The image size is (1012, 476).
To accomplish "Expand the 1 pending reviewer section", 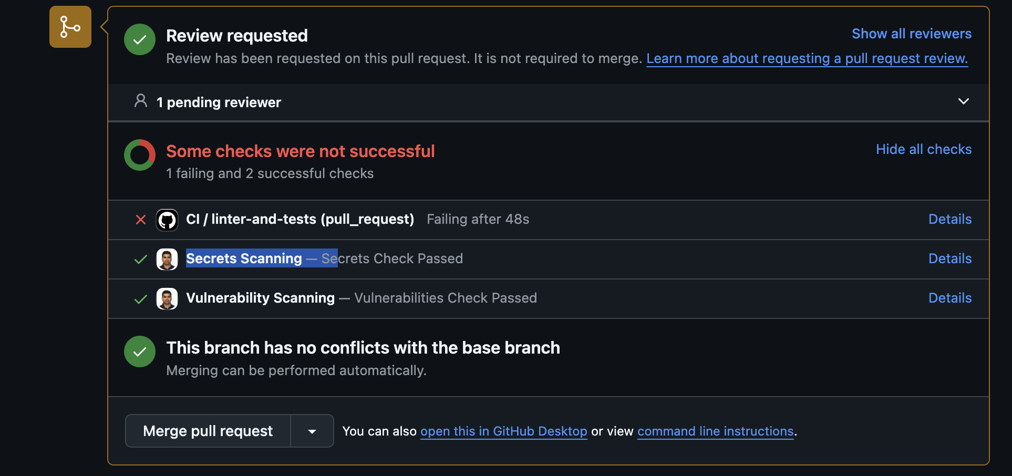I will point(964,101).
